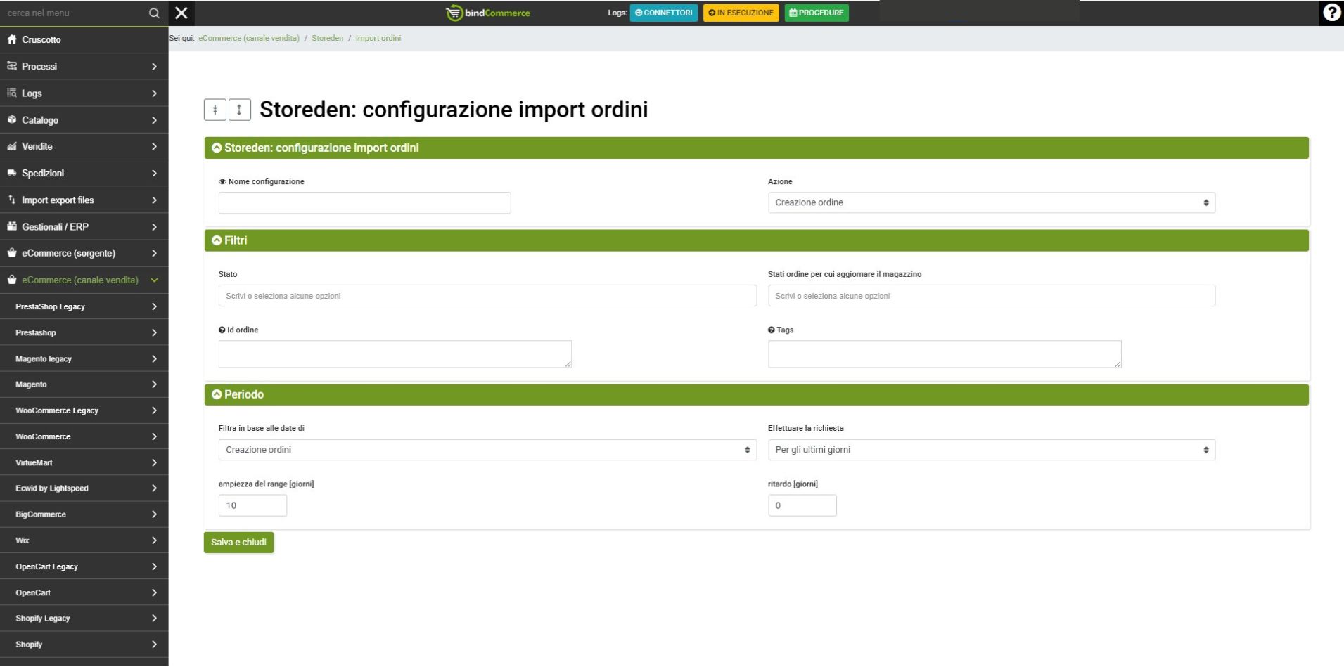The width and height of the screenshot is (1344, 667).
Task: Follow the Storeden breadcrumb link
Action: [x=327, y=39]
